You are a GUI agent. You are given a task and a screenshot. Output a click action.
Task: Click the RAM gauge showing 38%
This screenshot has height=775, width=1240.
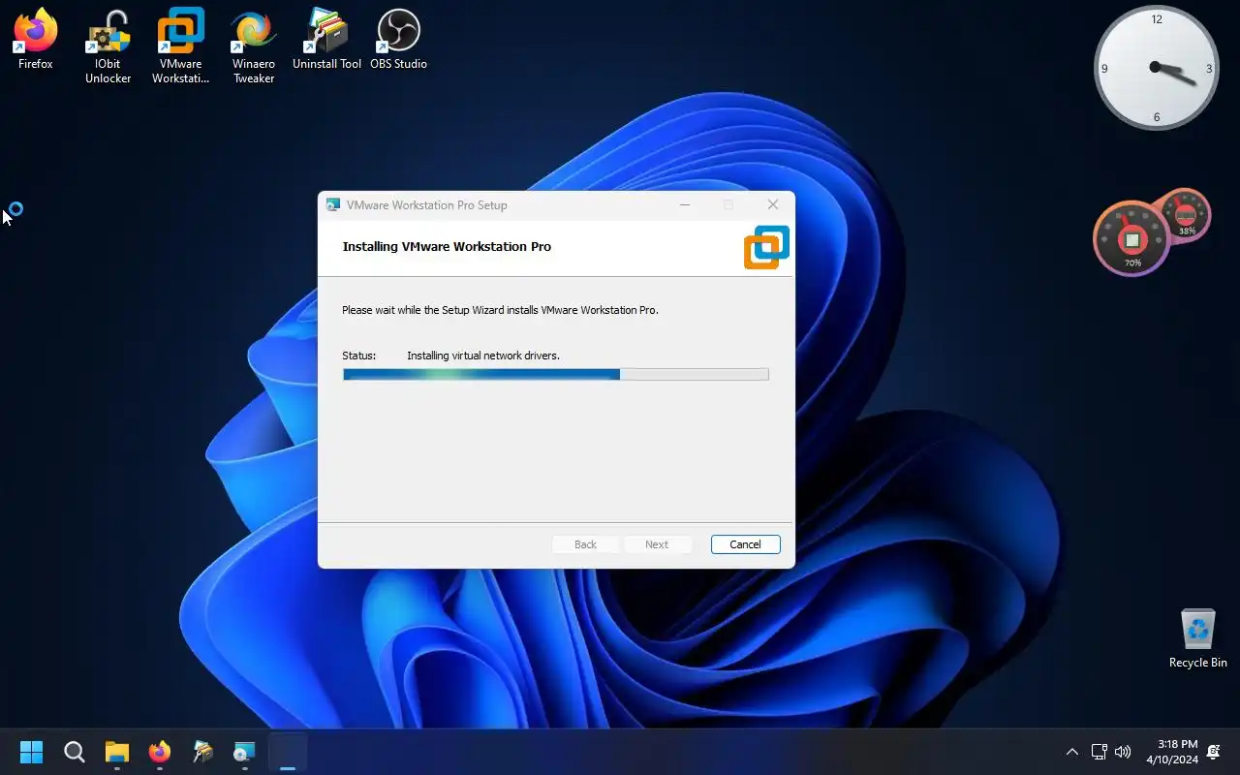coord(1186,214)
